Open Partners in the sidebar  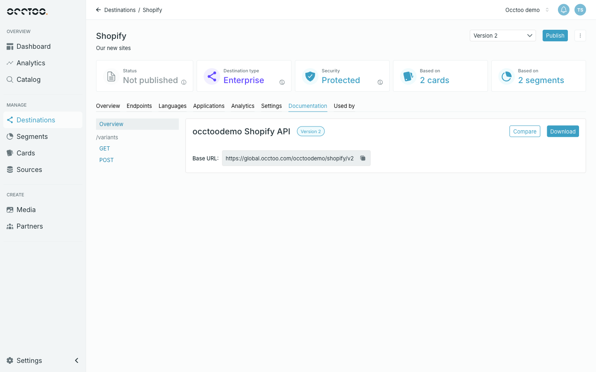(43, 226)
